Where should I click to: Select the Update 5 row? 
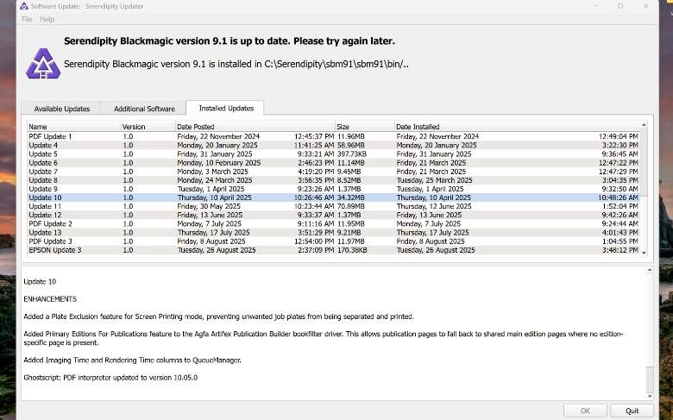334,154
